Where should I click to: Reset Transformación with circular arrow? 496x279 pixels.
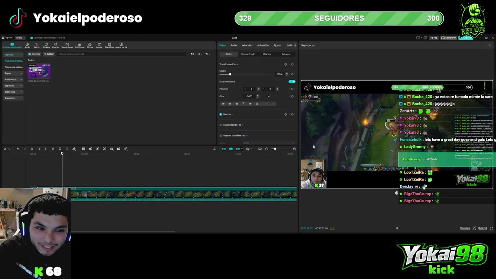[x=286, y=64]
